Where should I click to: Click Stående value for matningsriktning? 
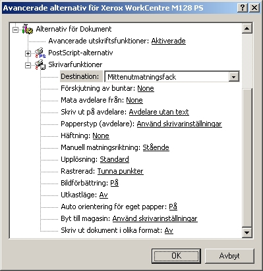point(156,147)
